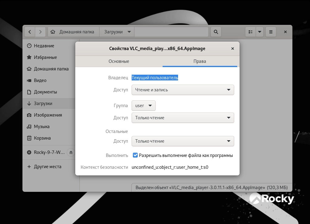Screen dimensions: 310x224
Task: Open the search tool in Files
Action: 216,32
